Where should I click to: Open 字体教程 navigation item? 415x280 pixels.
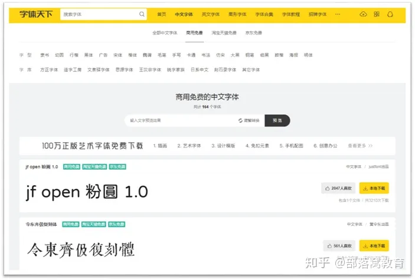point(291,14)
